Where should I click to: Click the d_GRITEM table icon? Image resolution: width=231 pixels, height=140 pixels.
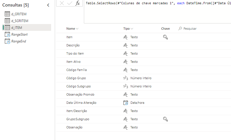tap(7, 14)
